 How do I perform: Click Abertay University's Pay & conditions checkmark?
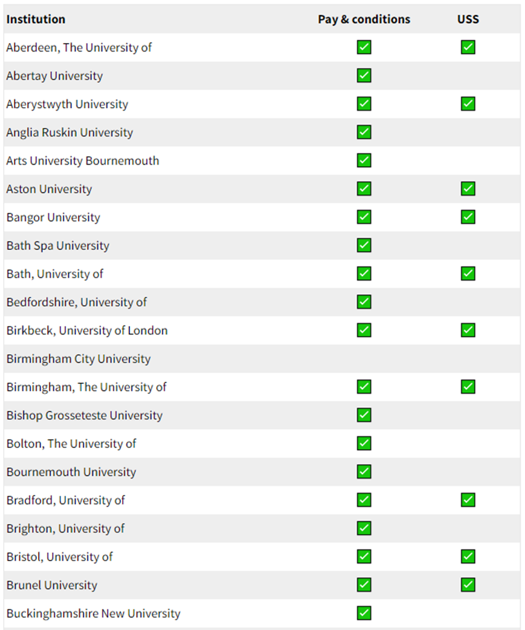(364, 75)
